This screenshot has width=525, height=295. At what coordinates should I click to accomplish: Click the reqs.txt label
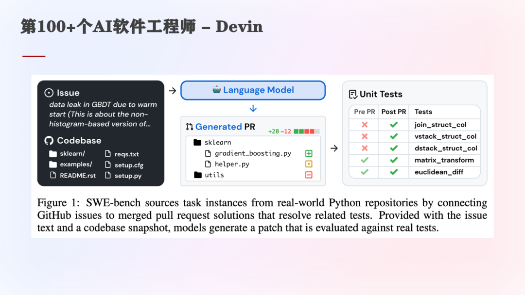(x=126, y=154)
